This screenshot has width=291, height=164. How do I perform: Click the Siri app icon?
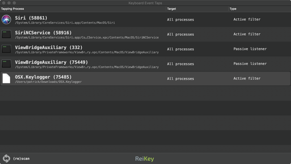(x=6, y=19)
